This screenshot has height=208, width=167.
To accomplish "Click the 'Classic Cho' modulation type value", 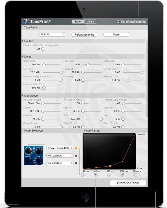I will click(x=34, y=103).
